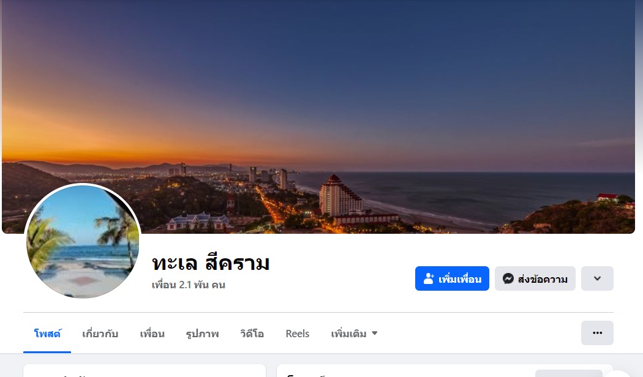Click the intro card below the tabs
Image resolution: width=643 pixels, height=377 pixels.
point(145,371)
